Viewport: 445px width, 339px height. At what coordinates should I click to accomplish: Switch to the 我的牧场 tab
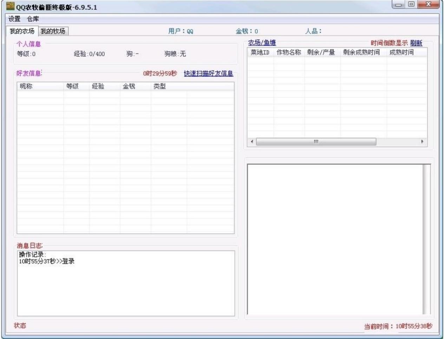click(53, 31)
